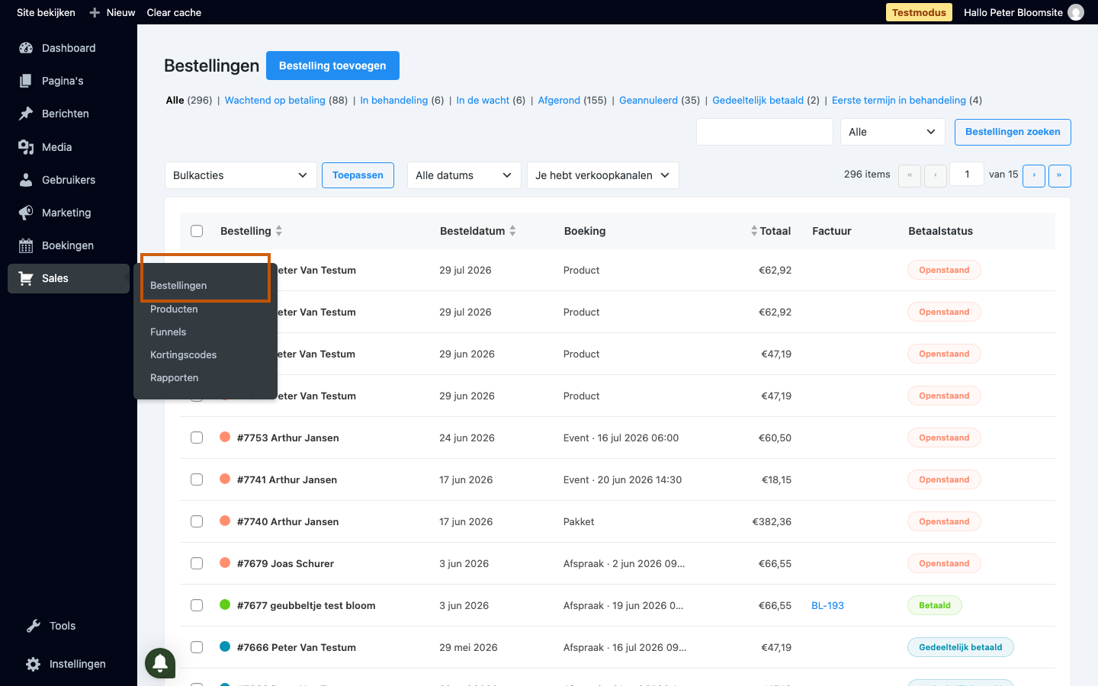Click the current page number field
This screenshot has height=686, width=1098.
[x=967, y=175]
